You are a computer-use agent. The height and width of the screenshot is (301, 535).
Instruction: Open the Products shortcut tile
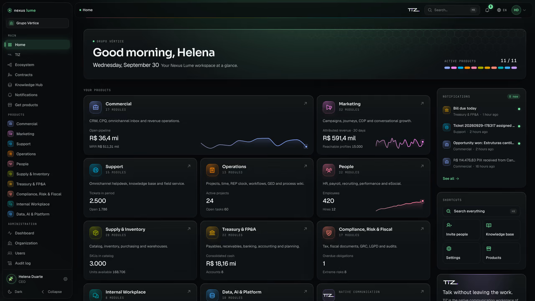tap(502, 253)
